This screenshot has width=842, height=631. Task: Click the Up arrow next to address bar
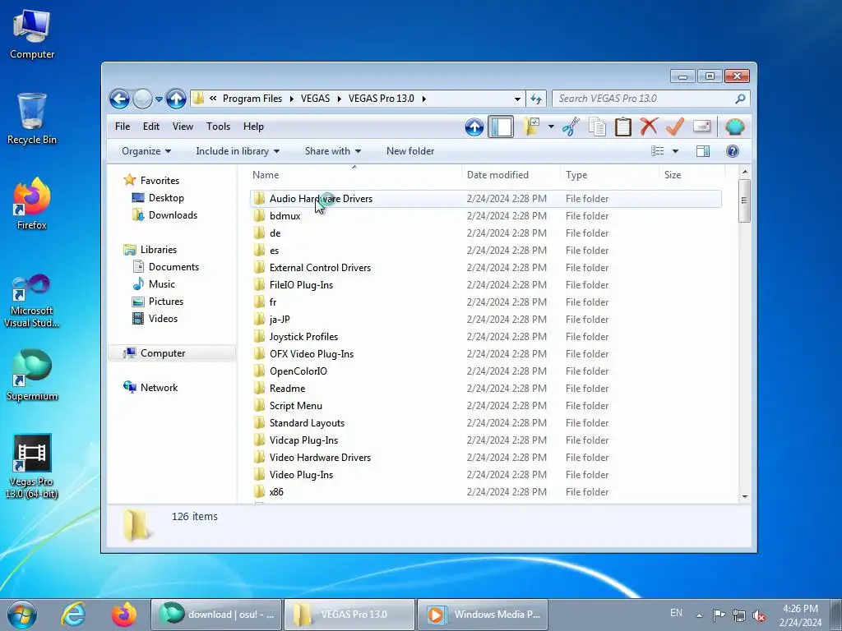(x=176, y=99)
